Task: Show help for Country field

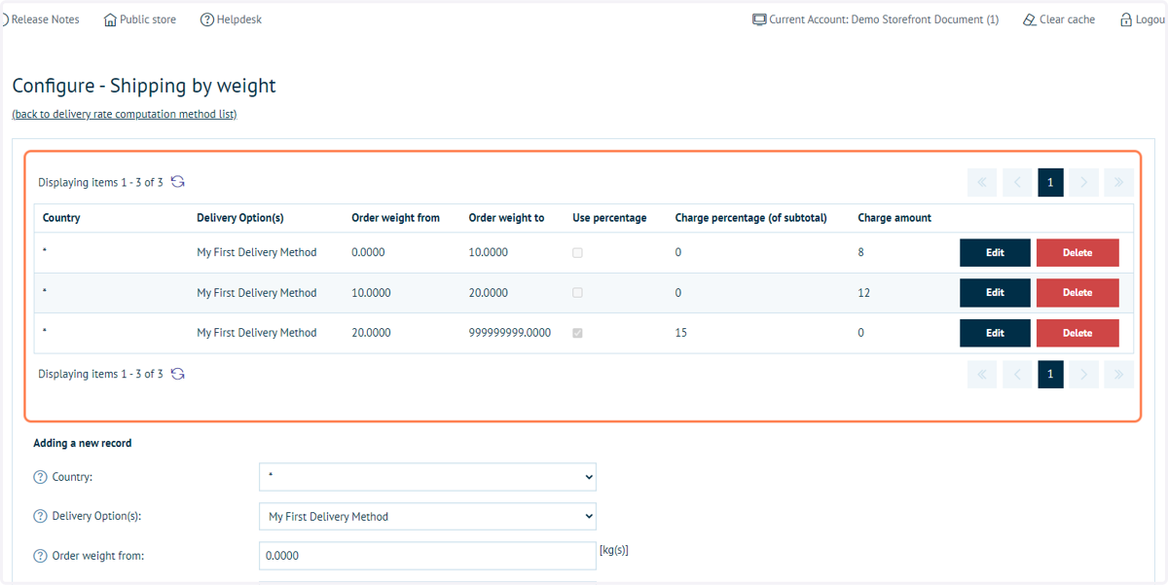Action: click(x=40, y=477)
